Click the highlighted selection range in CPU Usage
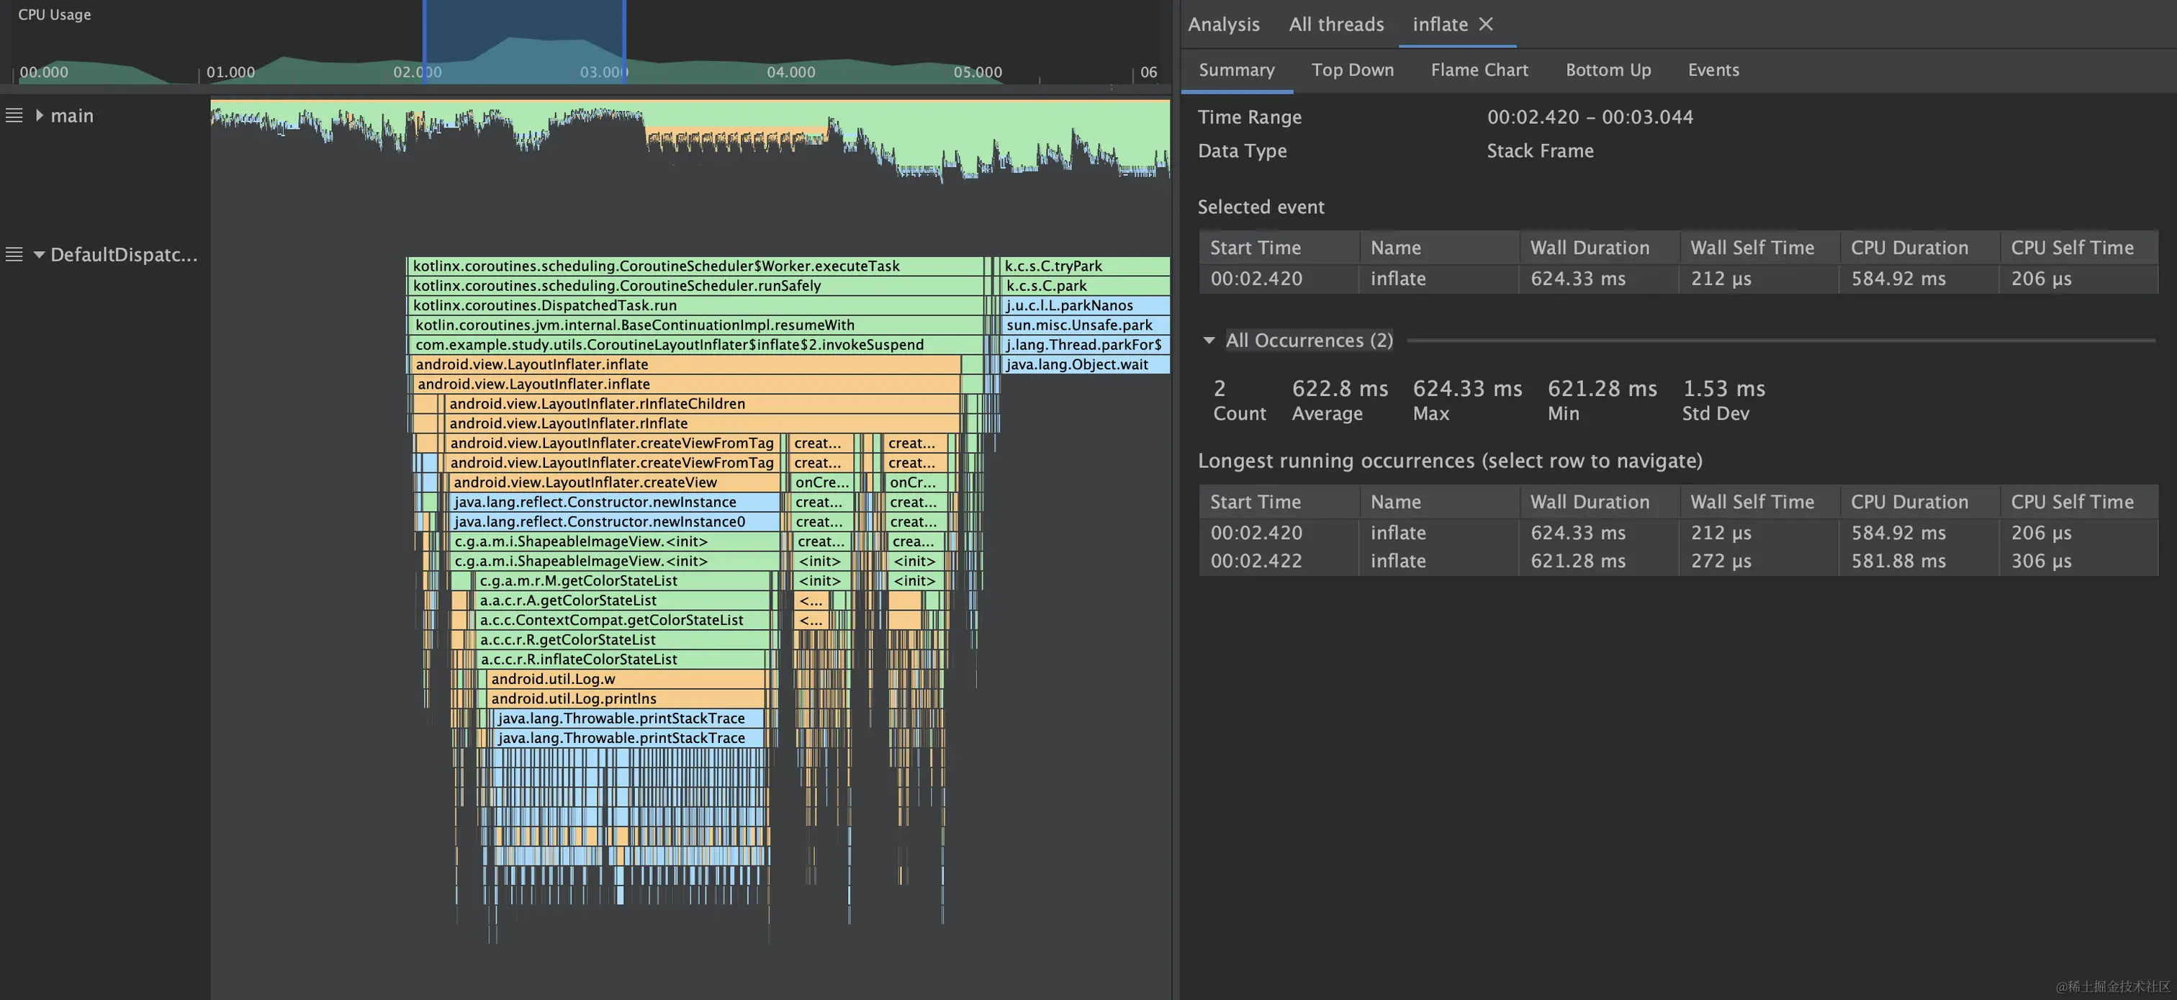The width and height of the screenshot is (2177, 1000). point(524,42)
